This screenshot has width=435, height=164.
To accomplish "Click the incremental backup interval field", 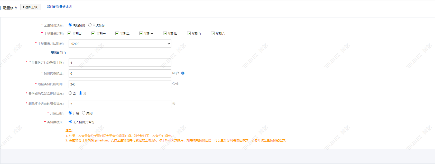I will pos(120,84).
